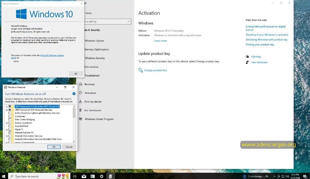
Task: Open Checking if your Windows is activated link
Action: pyautogui.click(x=267, y=35)
